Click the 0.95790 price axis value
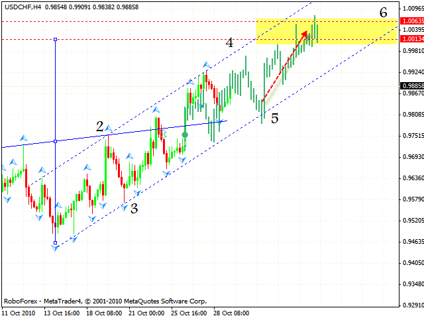This screenshot has width=424, height=318. 413,199
